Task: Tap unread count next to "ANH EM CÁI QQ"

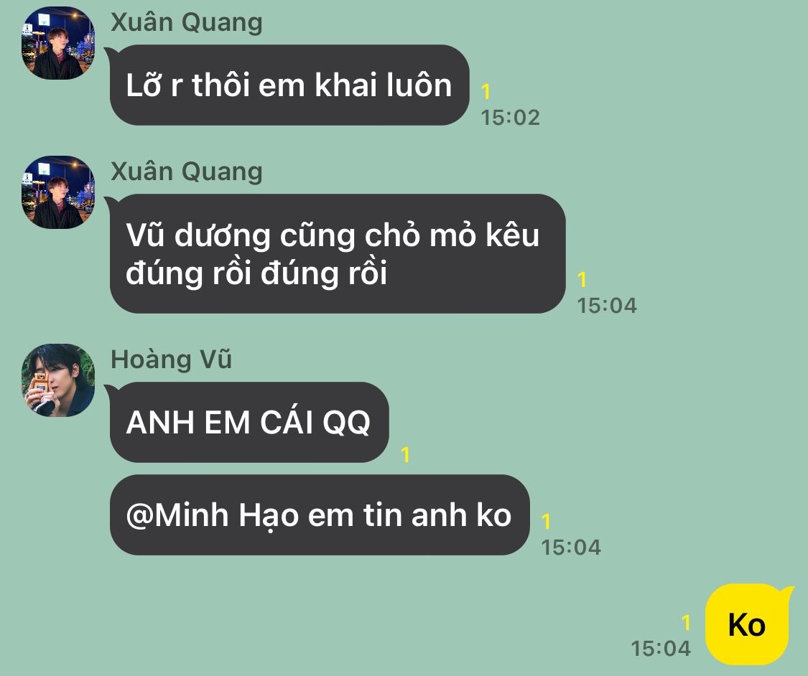Action: pyautogui.click(x=405, y=455)
